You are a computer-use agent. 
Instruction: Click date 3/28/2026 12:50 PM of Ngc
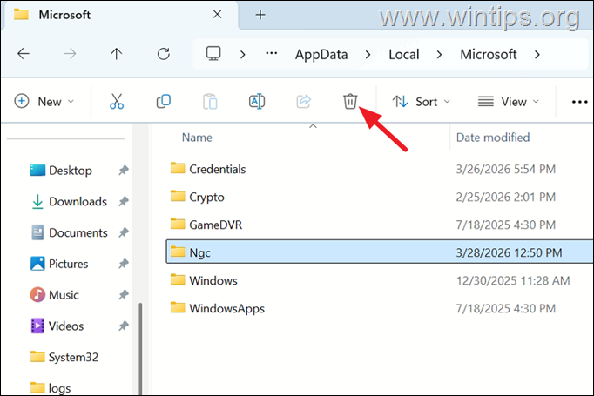[x=509, y=252]
